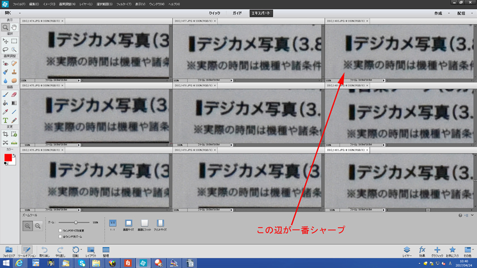
Task: Expand the 配信 (Share) dropdown
Action: (x=464, y=13)
